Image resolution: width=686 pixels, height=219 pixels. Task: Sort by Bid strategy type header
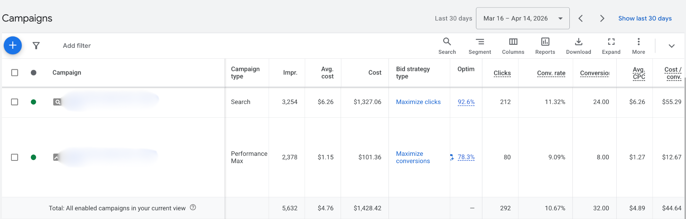[x=413, y=73]
